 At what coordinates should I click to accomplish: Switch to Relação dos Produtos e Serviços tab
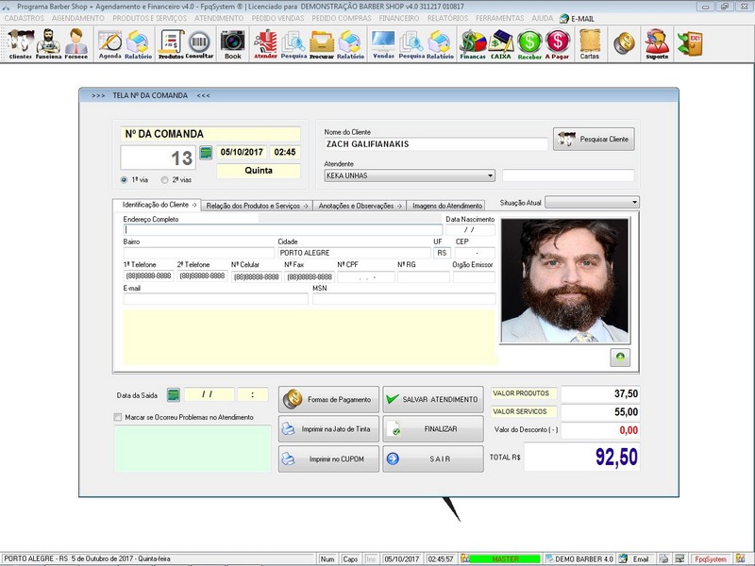(x=257, y=206)
